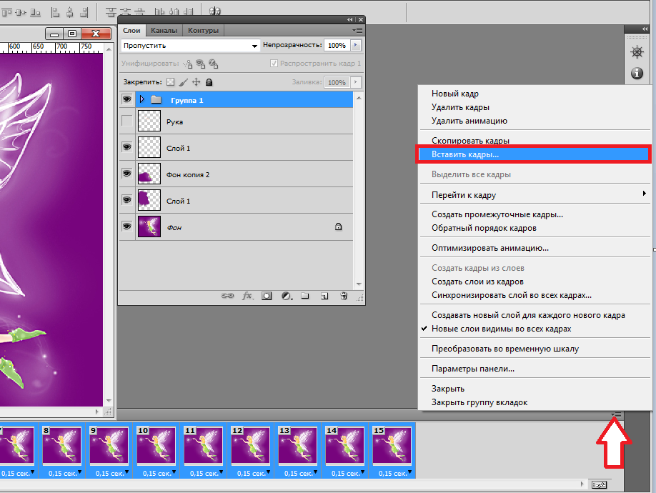Image resolution: width=656 pixels, height=493 pixels.
Task: Create a new layer icon
Action: [324, 296]
